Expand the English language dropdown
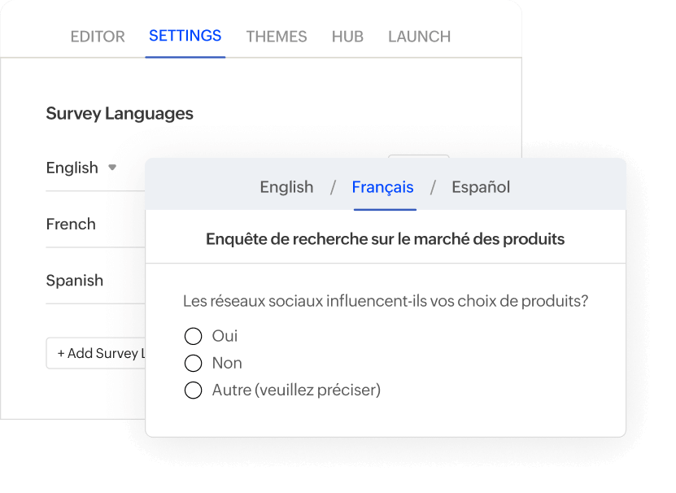676x493 pixels. click(x=111, y=168)
